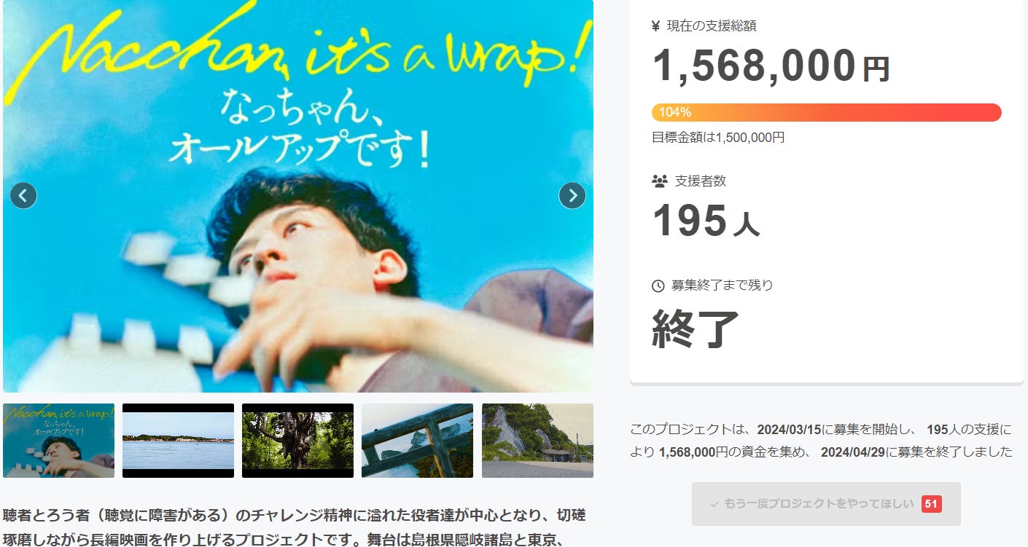The image size is (1028, 547).
Task: Select the sea horizon thumbnail
Action: 178,441
